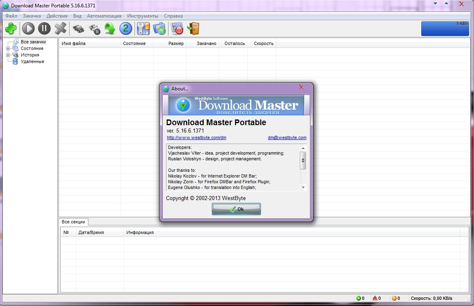Click the blue speed graph indicator
Viewport: 474px width, 306px height.
pyautogui.click(x=445, y=29)
